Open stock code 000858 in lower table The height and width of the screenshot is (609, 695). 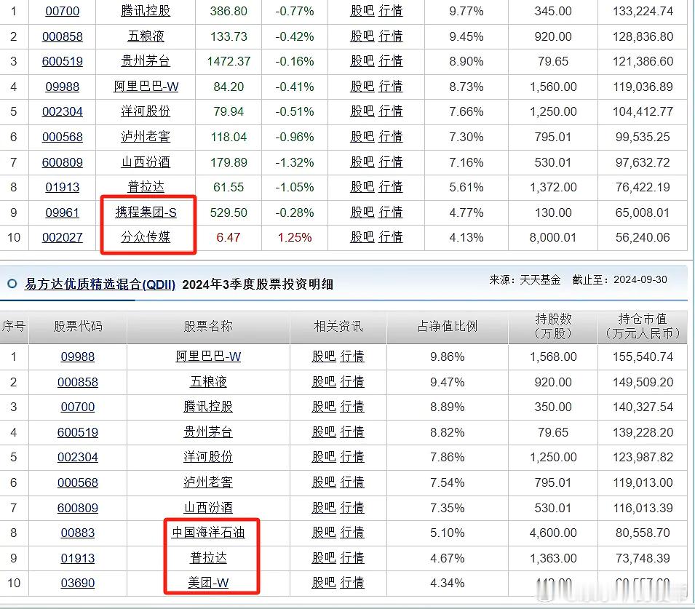pos(78,382)
